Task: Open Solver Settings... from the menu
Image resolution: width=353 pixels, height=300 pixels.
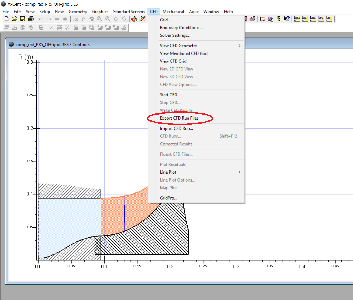Action: 196,35
